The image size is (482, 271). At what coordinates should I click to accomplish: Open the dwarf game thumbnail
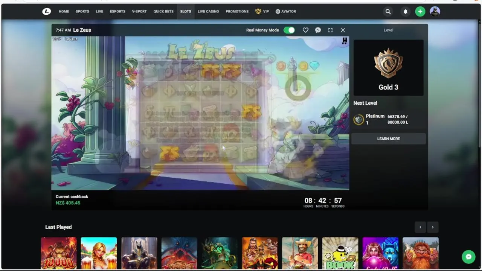click(x=421, y=253)
